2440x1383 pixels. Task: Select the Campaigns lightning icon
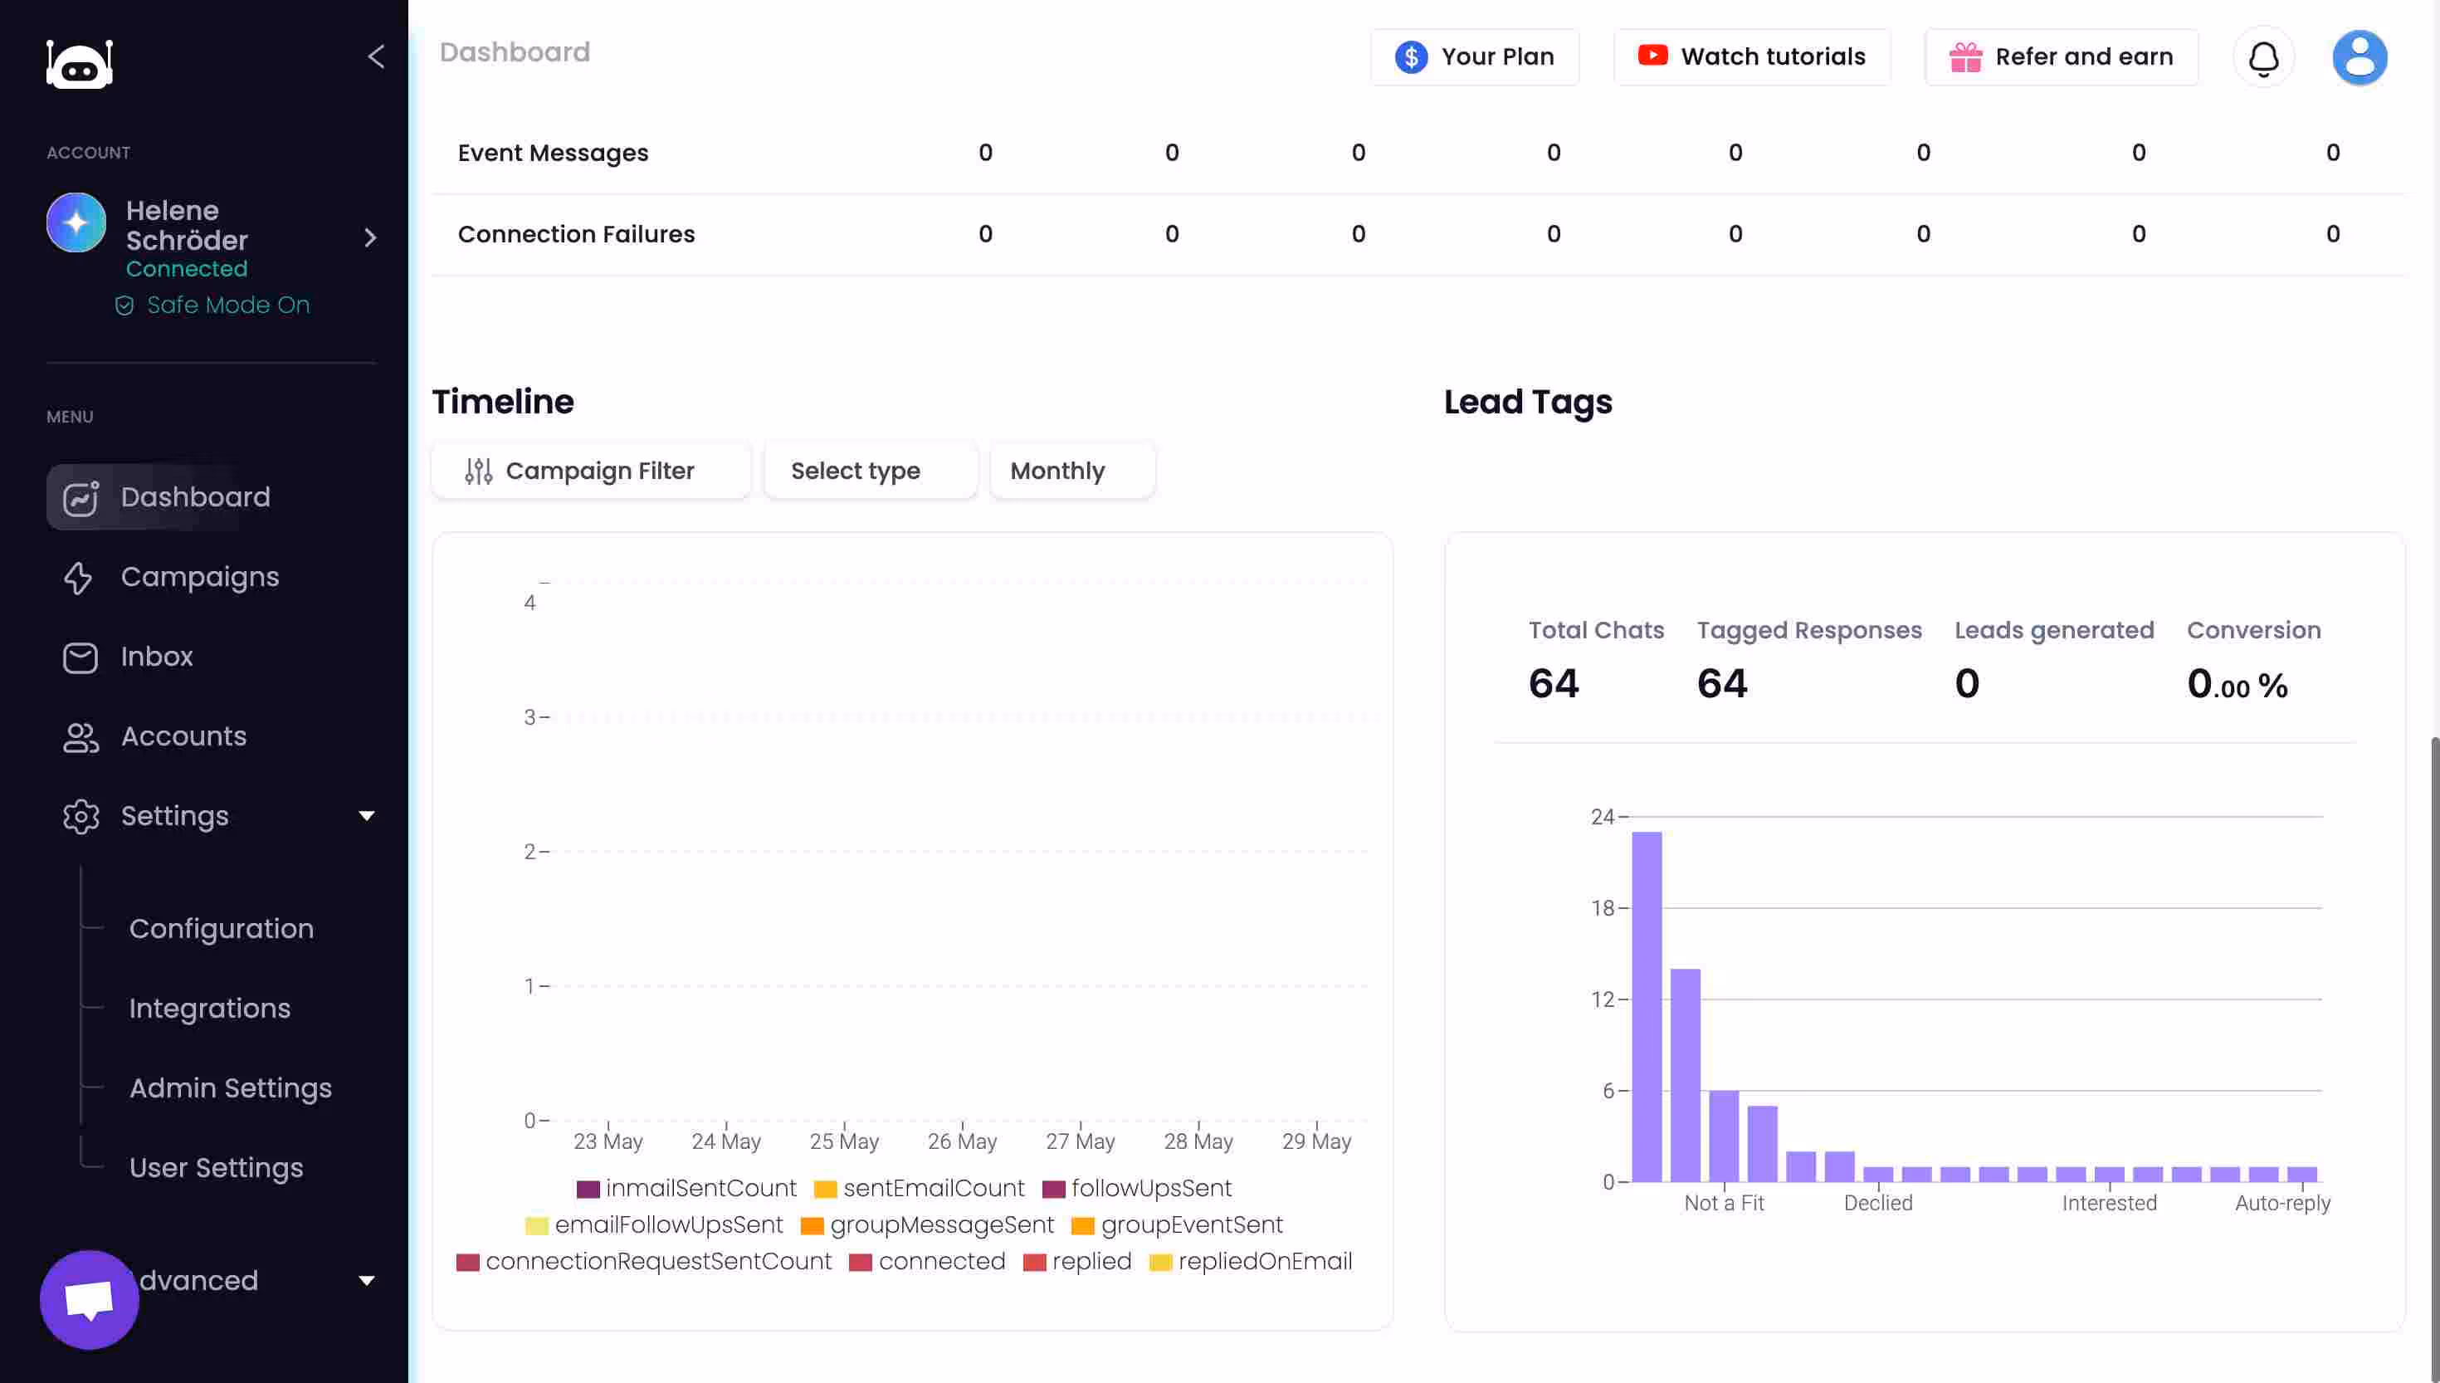tap(81, 578)
